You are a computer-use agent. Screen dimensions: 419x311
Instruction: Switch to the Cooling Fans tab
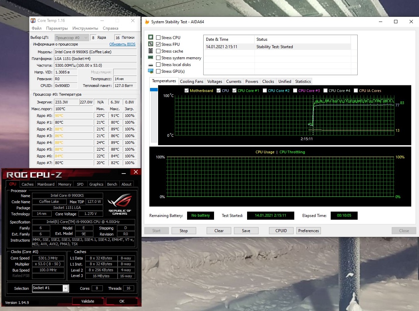point(191,82)
